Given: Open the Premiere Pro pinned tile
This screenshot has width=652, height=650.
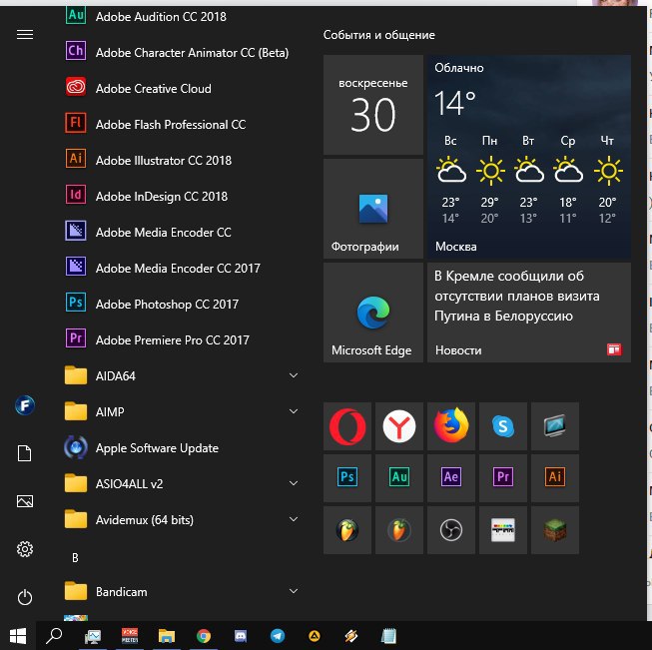Looking at the screenshot, I should [503, 478].
